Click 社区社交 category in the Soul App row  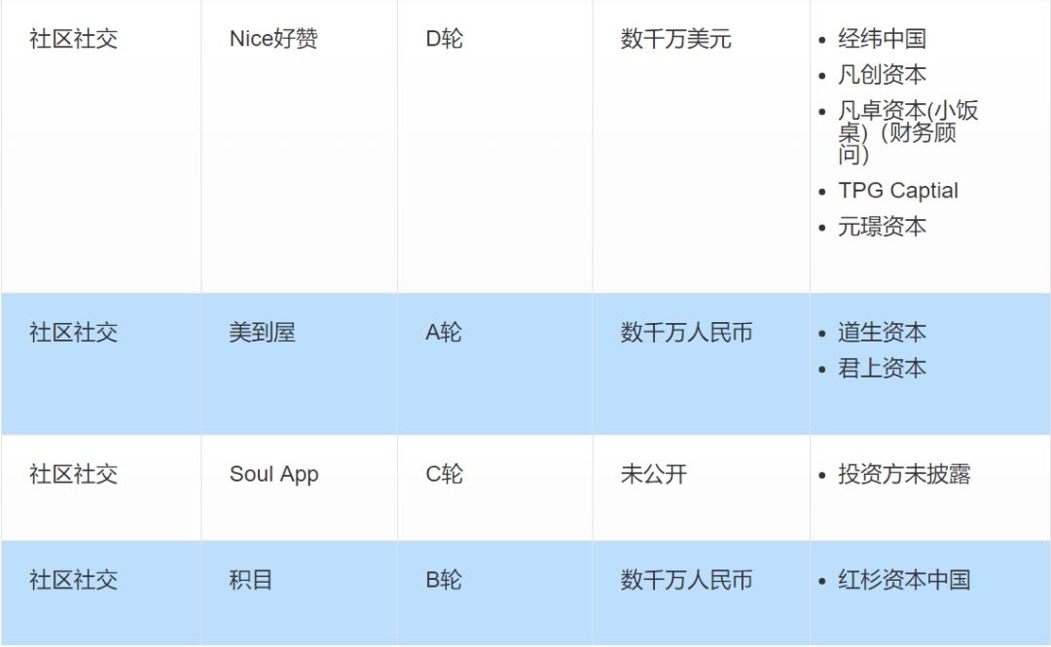[x=74, y=475]
